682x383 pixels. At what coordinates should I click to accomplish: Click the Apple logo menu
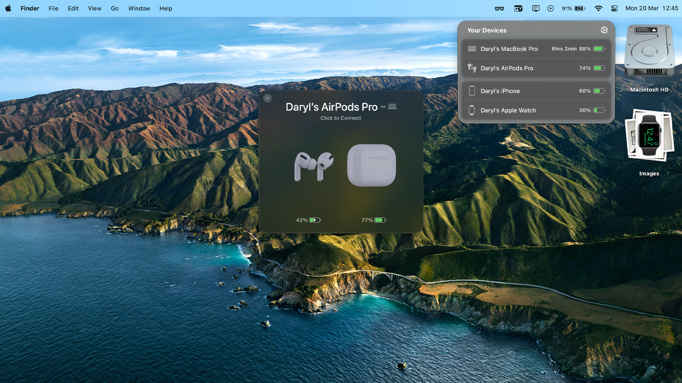point(8,8)
